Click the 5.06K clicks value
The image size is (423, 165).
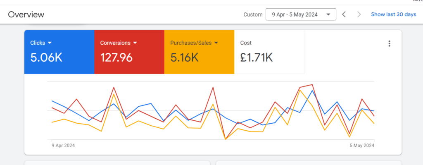point(46,57)
